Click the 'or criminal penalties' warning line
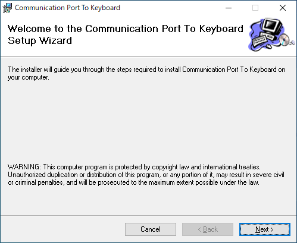Screen dimensions: 297x243 tap(133, 182)
